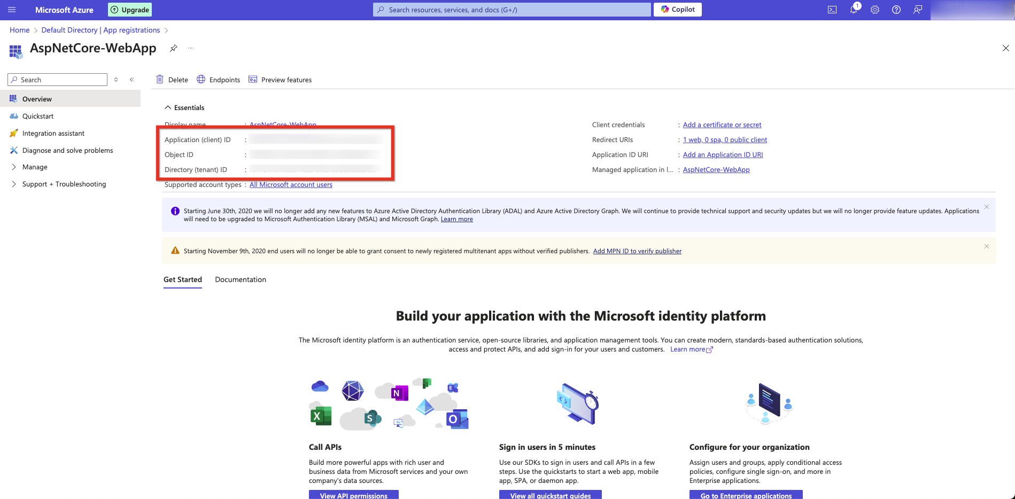Launch Cloud Shell from header icon
Viewport: 1015px width, 499px height.
(x=832, y=10)
